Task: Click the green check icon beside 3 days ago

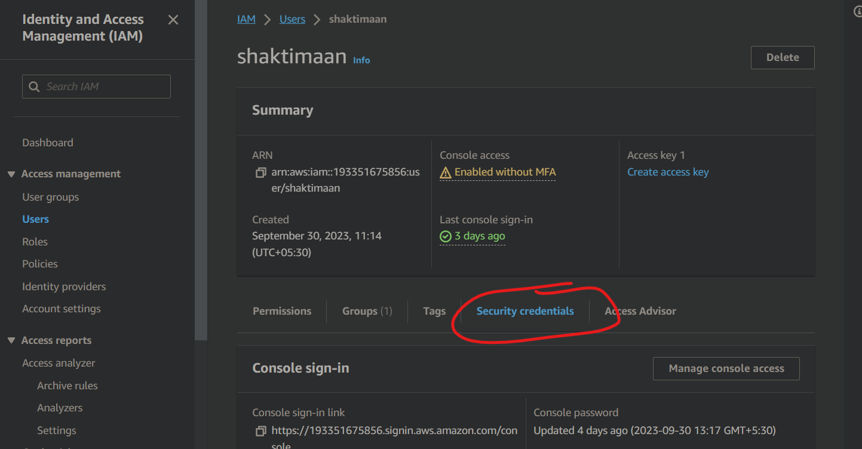Action: (446, 236)
